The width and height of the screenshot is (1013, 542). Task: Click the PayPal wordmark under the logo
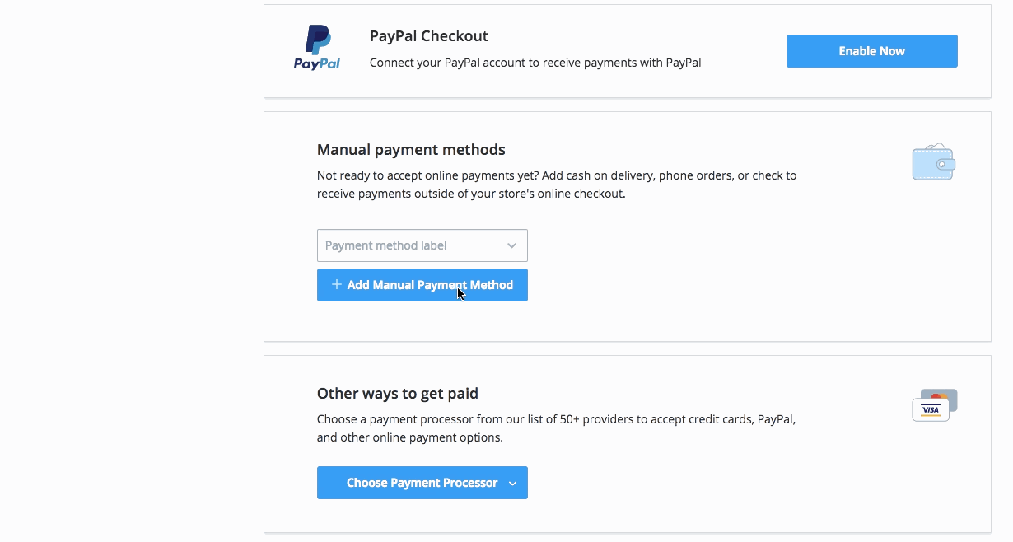[x=317, y=63]
